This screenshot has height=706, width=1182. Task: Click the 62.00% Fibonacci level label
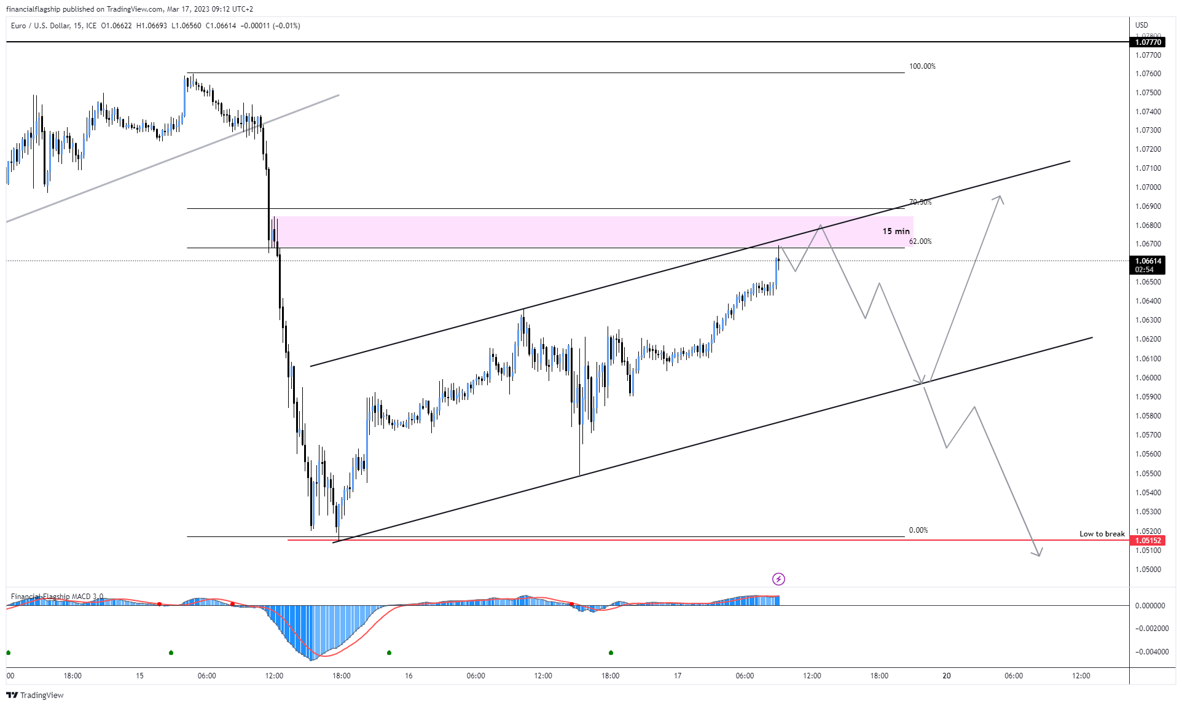point(920,241)
